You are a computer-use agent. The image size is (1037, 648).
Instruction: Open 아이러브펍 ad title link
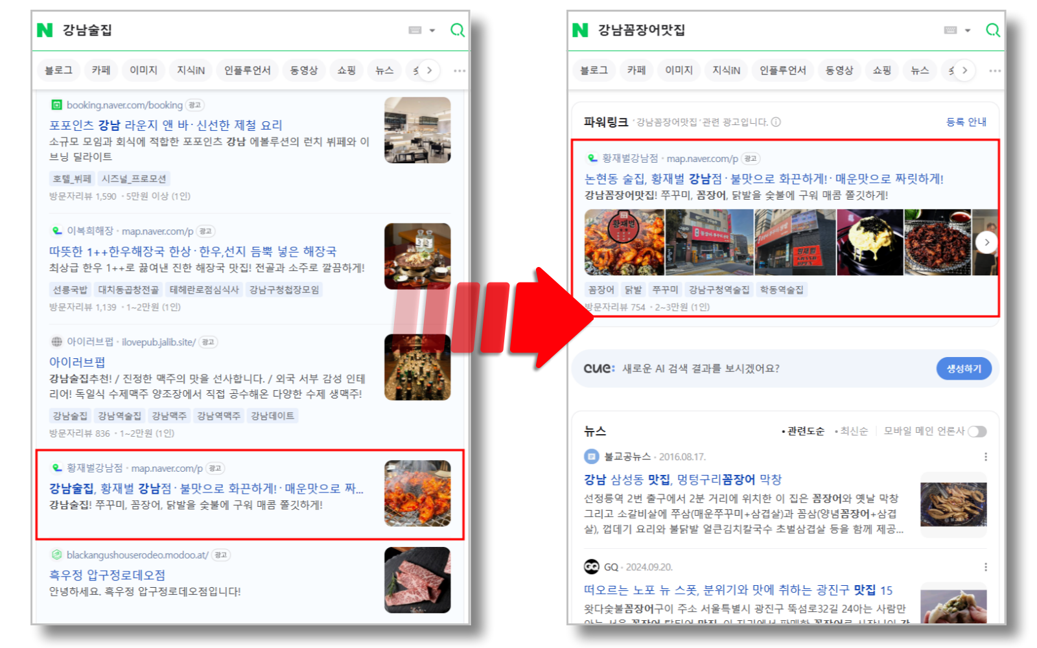tap(77, 362)
